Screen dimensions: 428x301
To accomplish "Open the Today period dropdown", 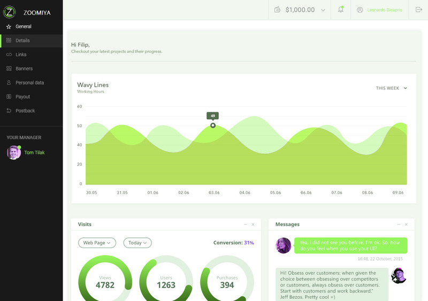I will click(x=137, y=243).
